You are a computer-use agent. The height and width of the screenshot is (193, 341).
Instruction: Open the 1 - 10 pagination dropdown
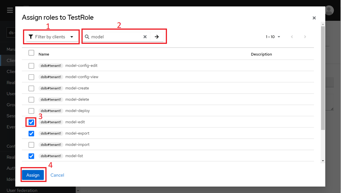(x=273, y=37)
